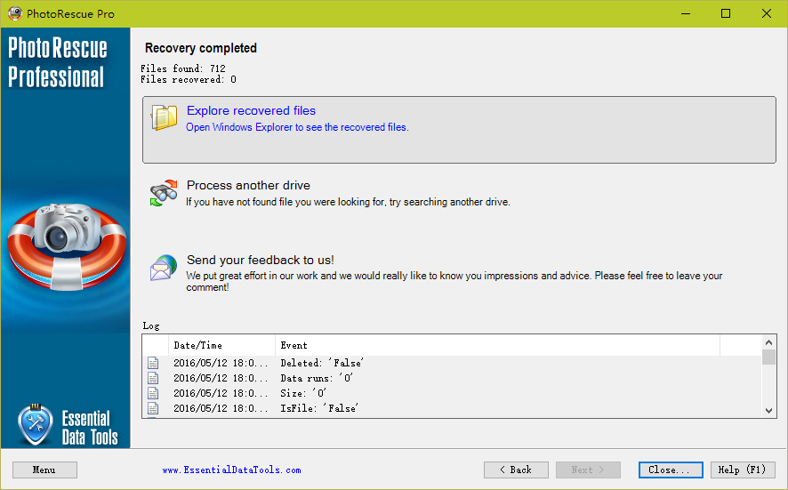This screenshot has width=788, height=490.
Task: Select log row IsFile: 'False'
Action: [x=453, y=408]
